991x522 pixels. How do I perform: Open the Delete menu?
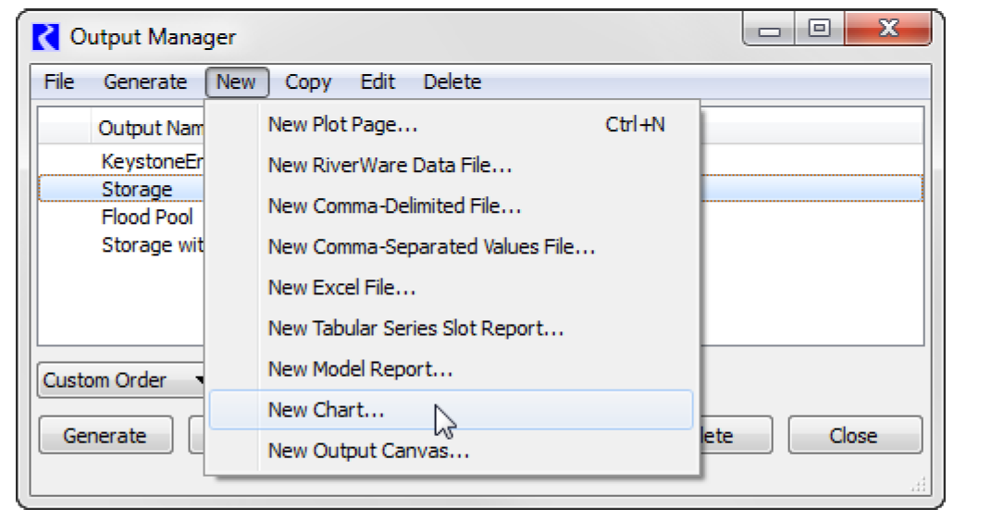pyautogui.click(x=452, y=82)
